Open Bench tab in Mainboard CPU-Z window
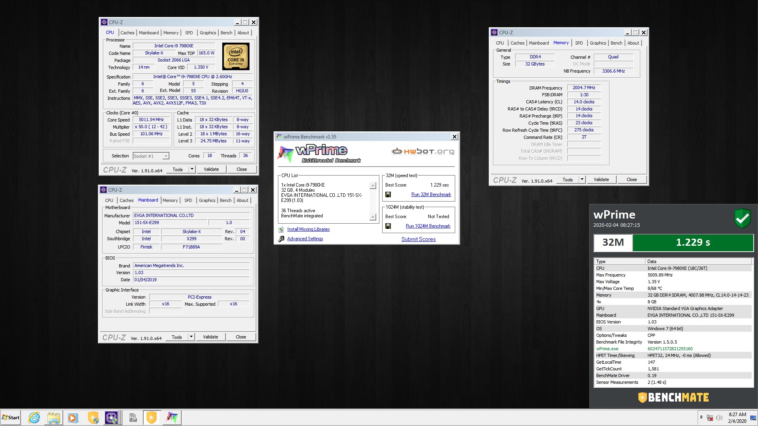The image size is (758, 426). point(225,200)
